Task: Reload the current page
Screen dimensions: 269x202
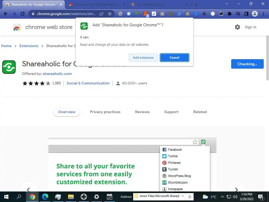Action: (x=23, y=14)
